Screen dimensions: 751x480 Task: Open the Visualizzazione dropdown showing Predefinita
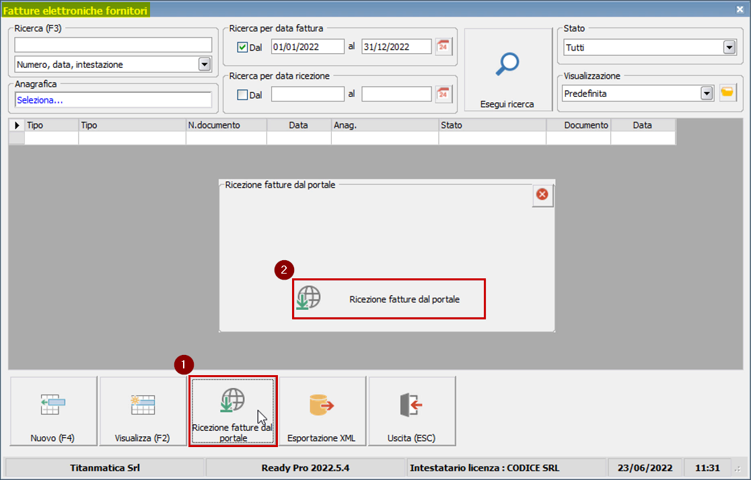707,93
